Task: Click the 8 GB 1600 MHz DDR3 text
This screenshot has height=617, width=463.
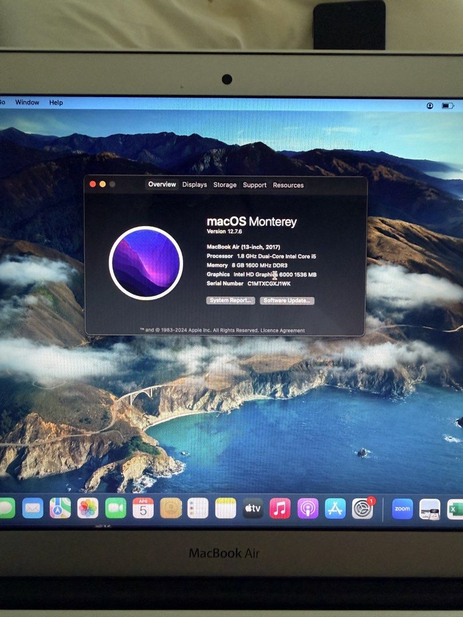Action: 260,265
